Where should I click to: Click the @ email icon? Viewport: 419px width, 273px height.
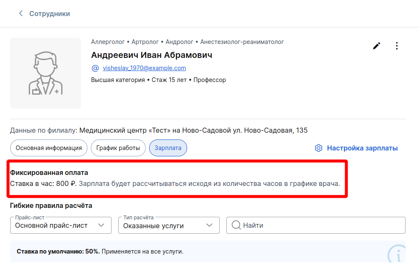pos(95,68)
